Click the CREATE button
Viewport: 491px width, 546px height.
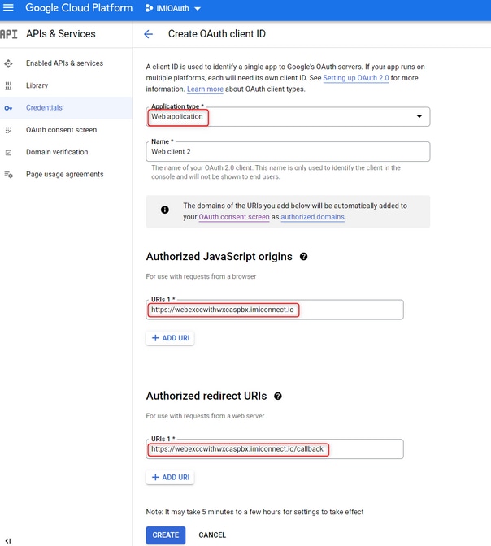166,535
